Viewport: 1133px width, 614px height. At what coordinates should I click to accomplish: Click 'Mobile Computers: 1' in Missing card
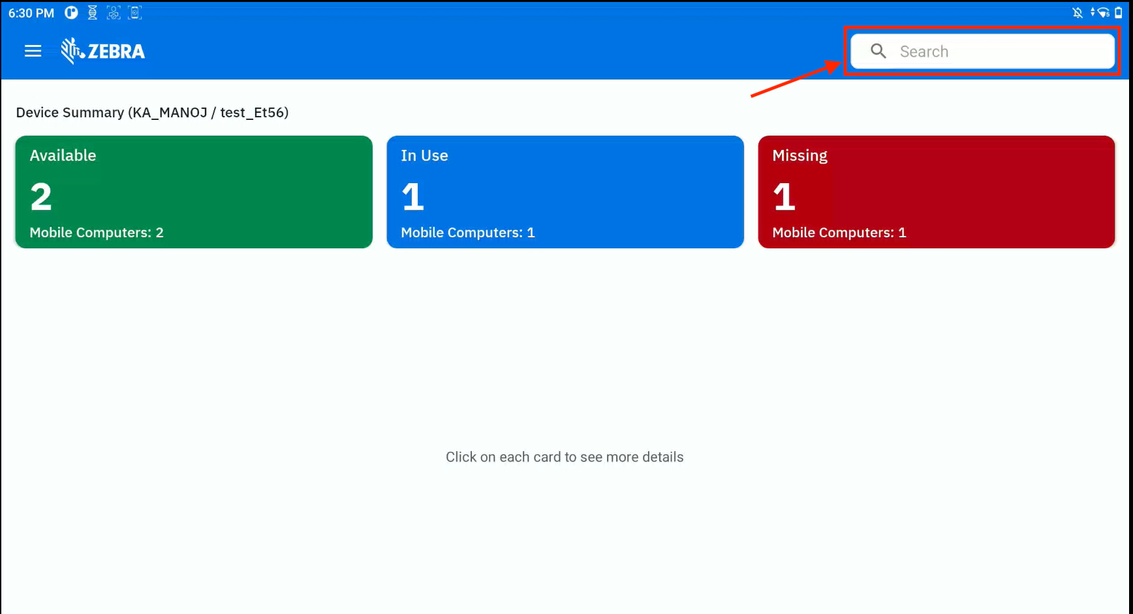[x=839, y=233]
